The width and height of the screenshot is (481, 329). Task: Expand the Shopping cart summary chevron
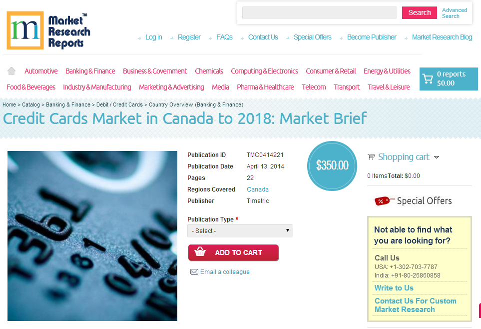coord(437,157)
